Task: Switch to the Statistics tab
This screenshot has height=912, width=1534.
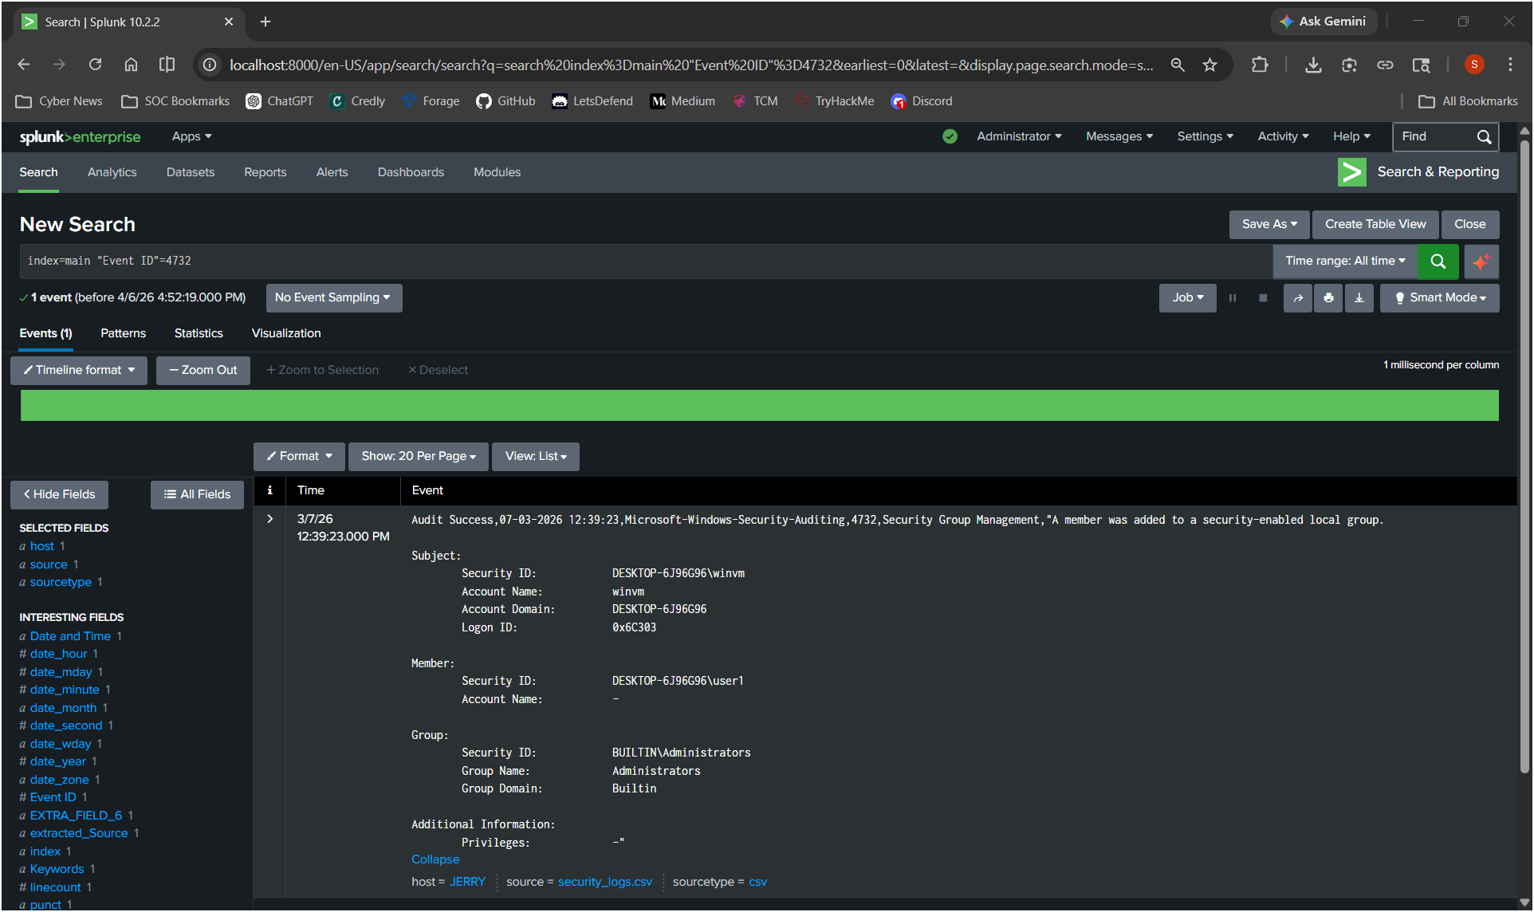Action: point(198,333)
